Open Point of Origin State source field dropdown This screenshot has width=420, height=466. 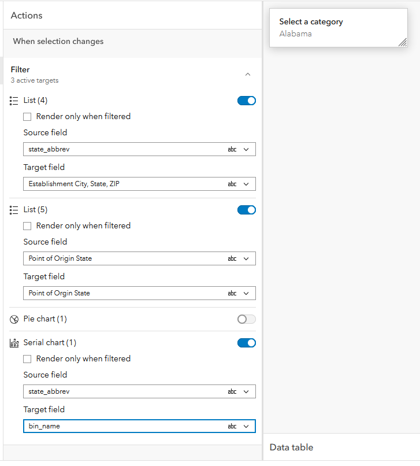pos(139,258)
